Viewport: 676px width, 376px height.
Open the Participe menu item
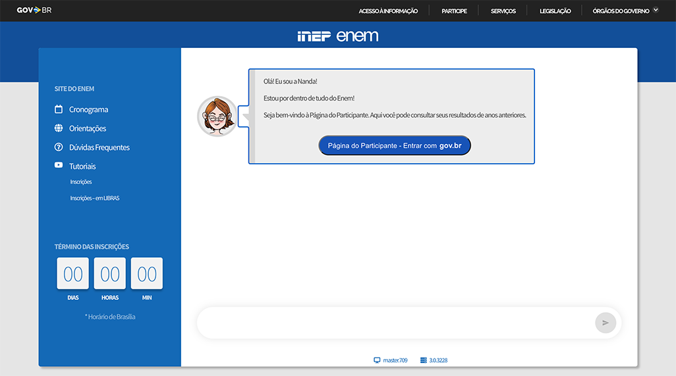[454, 11]
